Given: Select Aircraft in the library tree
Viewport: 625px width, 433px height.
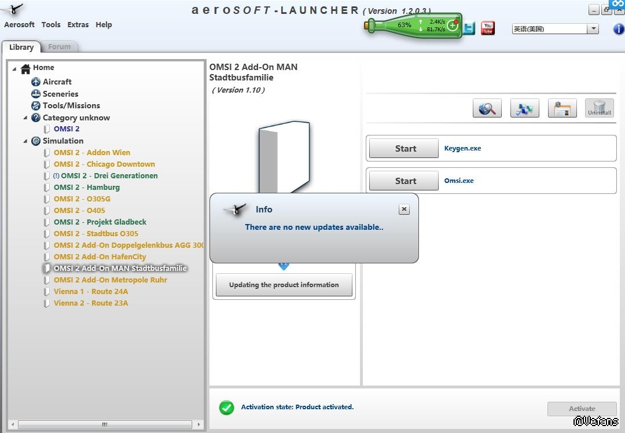Looking at the screenshot, I should 57,82.
